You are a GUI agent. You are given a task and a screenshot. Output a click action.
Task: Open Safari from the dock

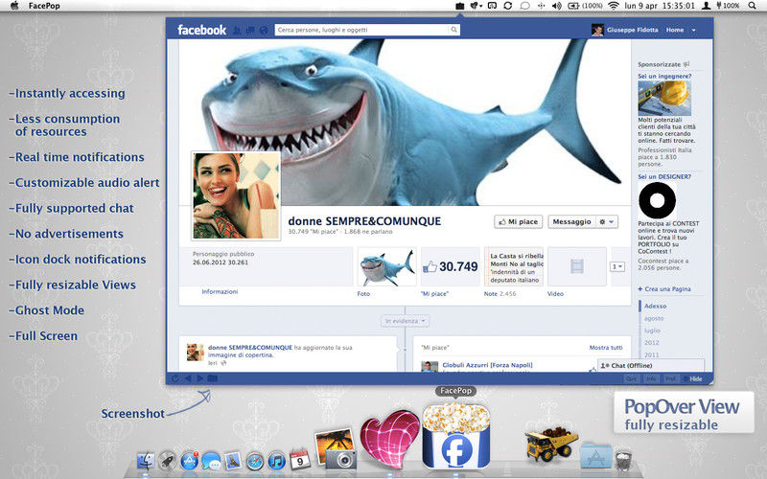click(254, 461)
